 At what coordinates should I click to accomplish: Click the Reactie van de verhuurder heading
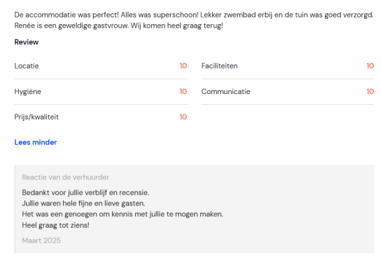click(x=66, y=177)
